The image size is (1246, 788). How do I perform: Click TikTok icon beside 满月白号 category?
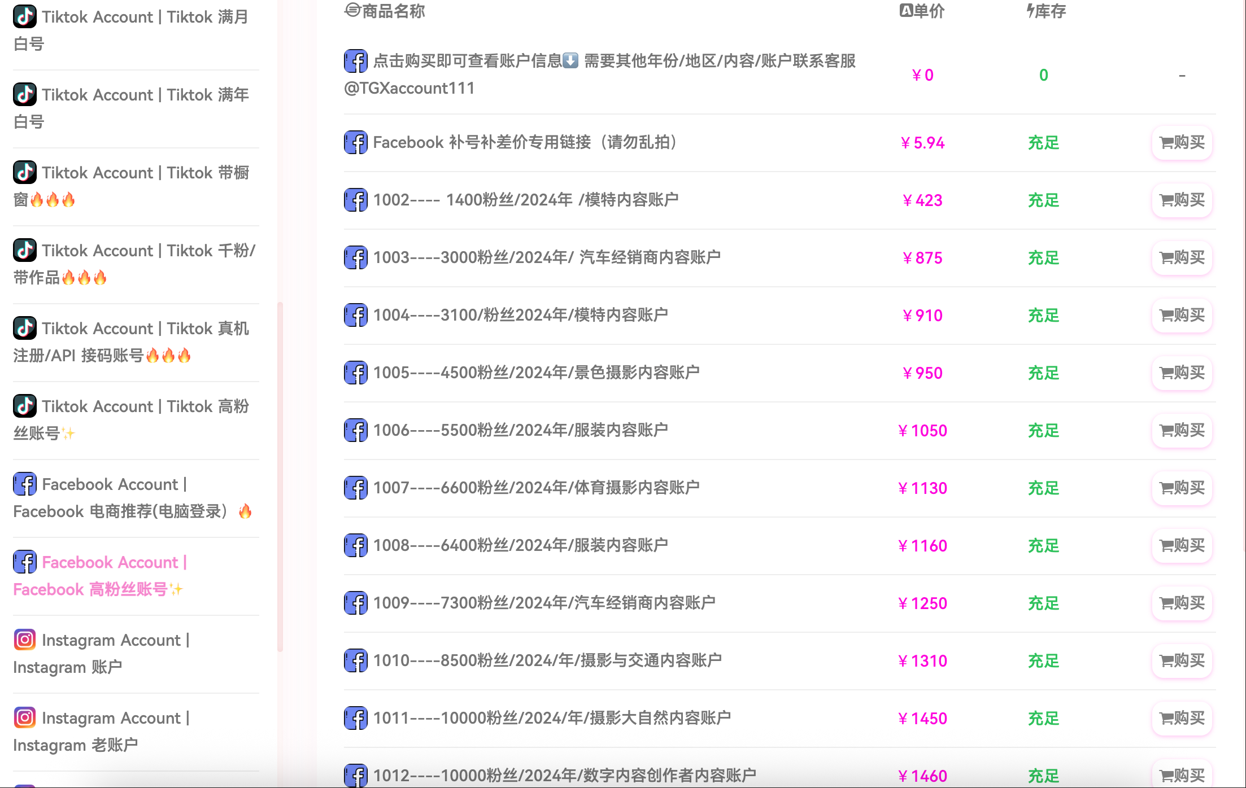(x=25, y=16)
